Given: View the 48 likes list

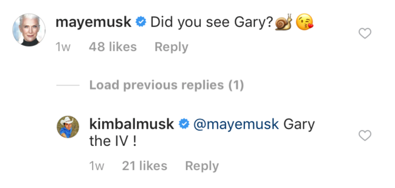Looking at the screenshot, I should pos(113,47).
